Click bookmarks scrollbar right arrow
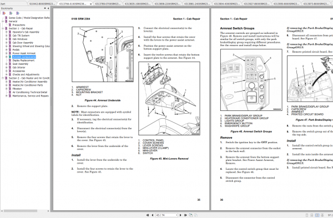 click(x=48, y=211)
